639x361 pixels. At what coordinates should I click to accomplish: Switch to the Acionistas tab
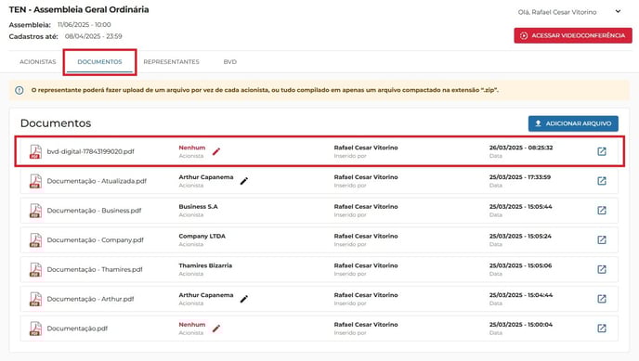[38, 62]
